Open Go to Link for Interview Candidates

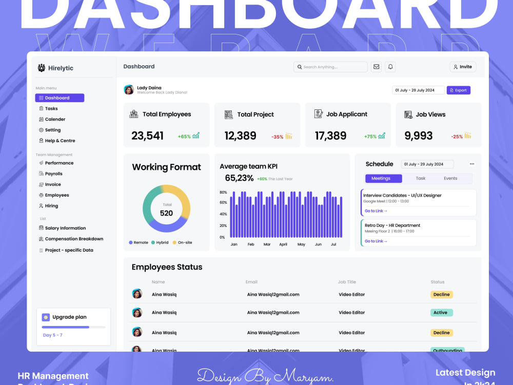pyautogui.click(x=376, y=211)
